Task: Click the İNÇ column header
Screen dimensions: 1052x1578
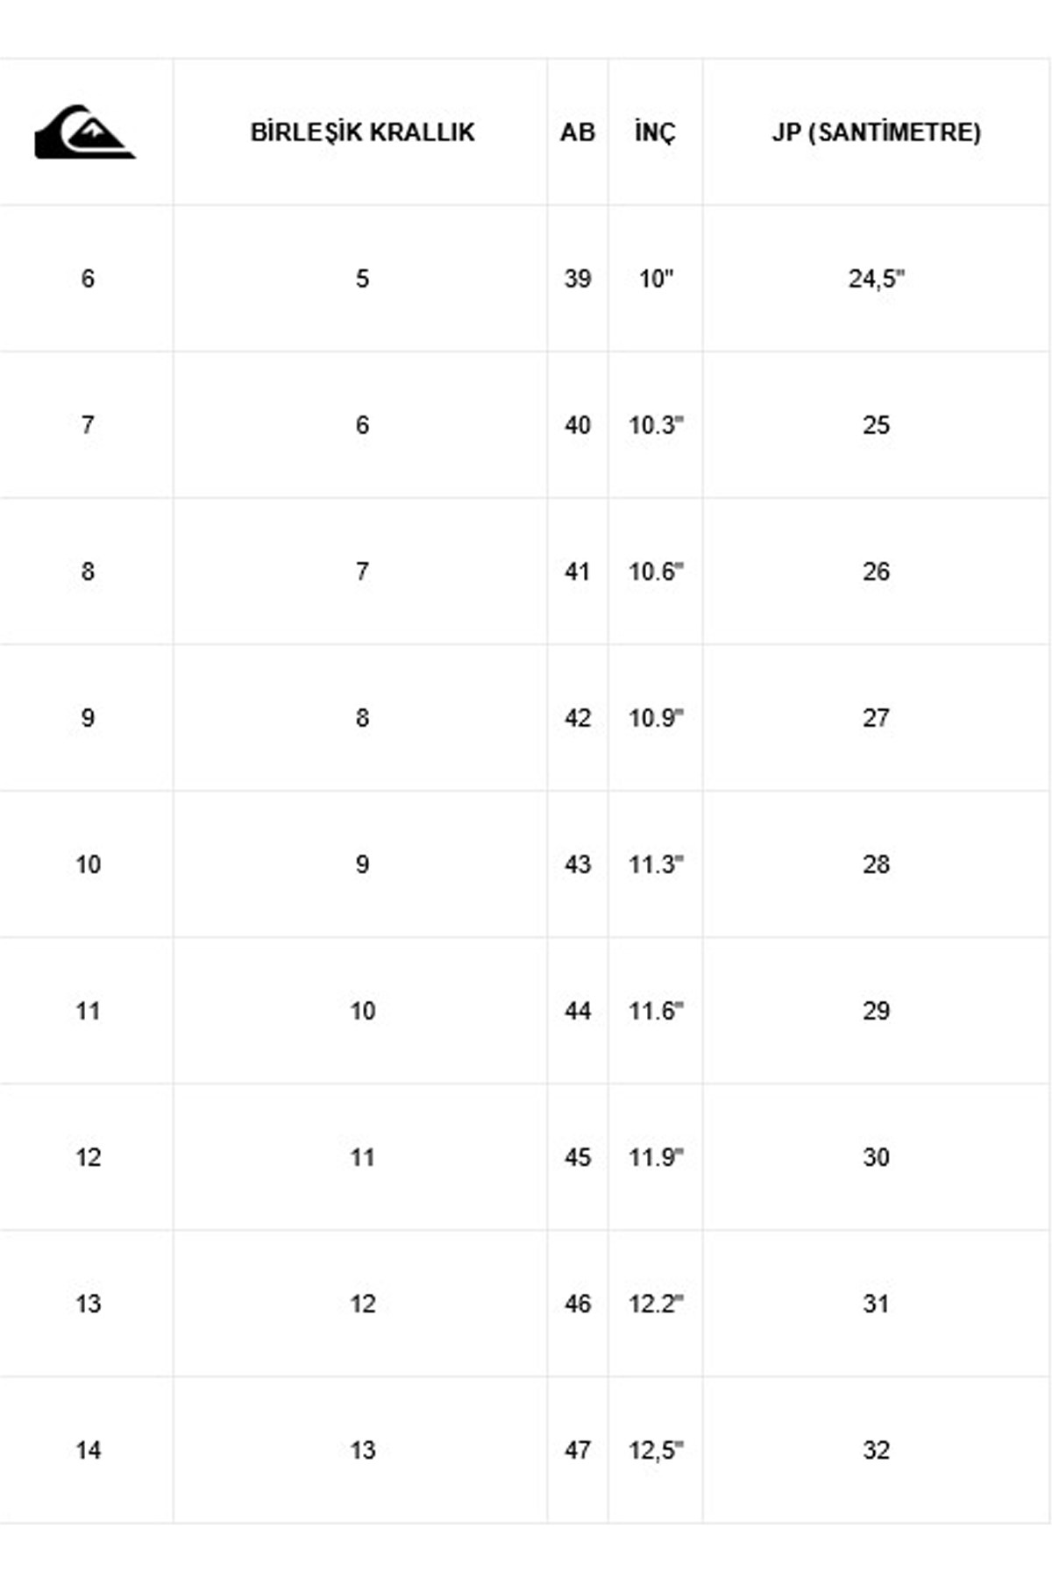Action: pyautogui.click(x=655, y=132)
